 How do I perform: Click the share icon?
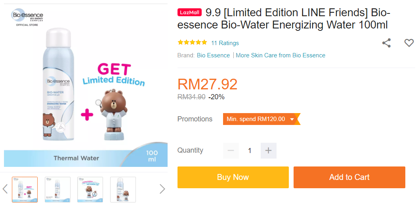pyautogui.click(x=386, y=43)
